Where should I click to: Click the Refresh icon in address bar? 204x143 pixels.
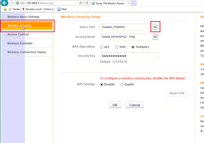[x=87, y=3]
